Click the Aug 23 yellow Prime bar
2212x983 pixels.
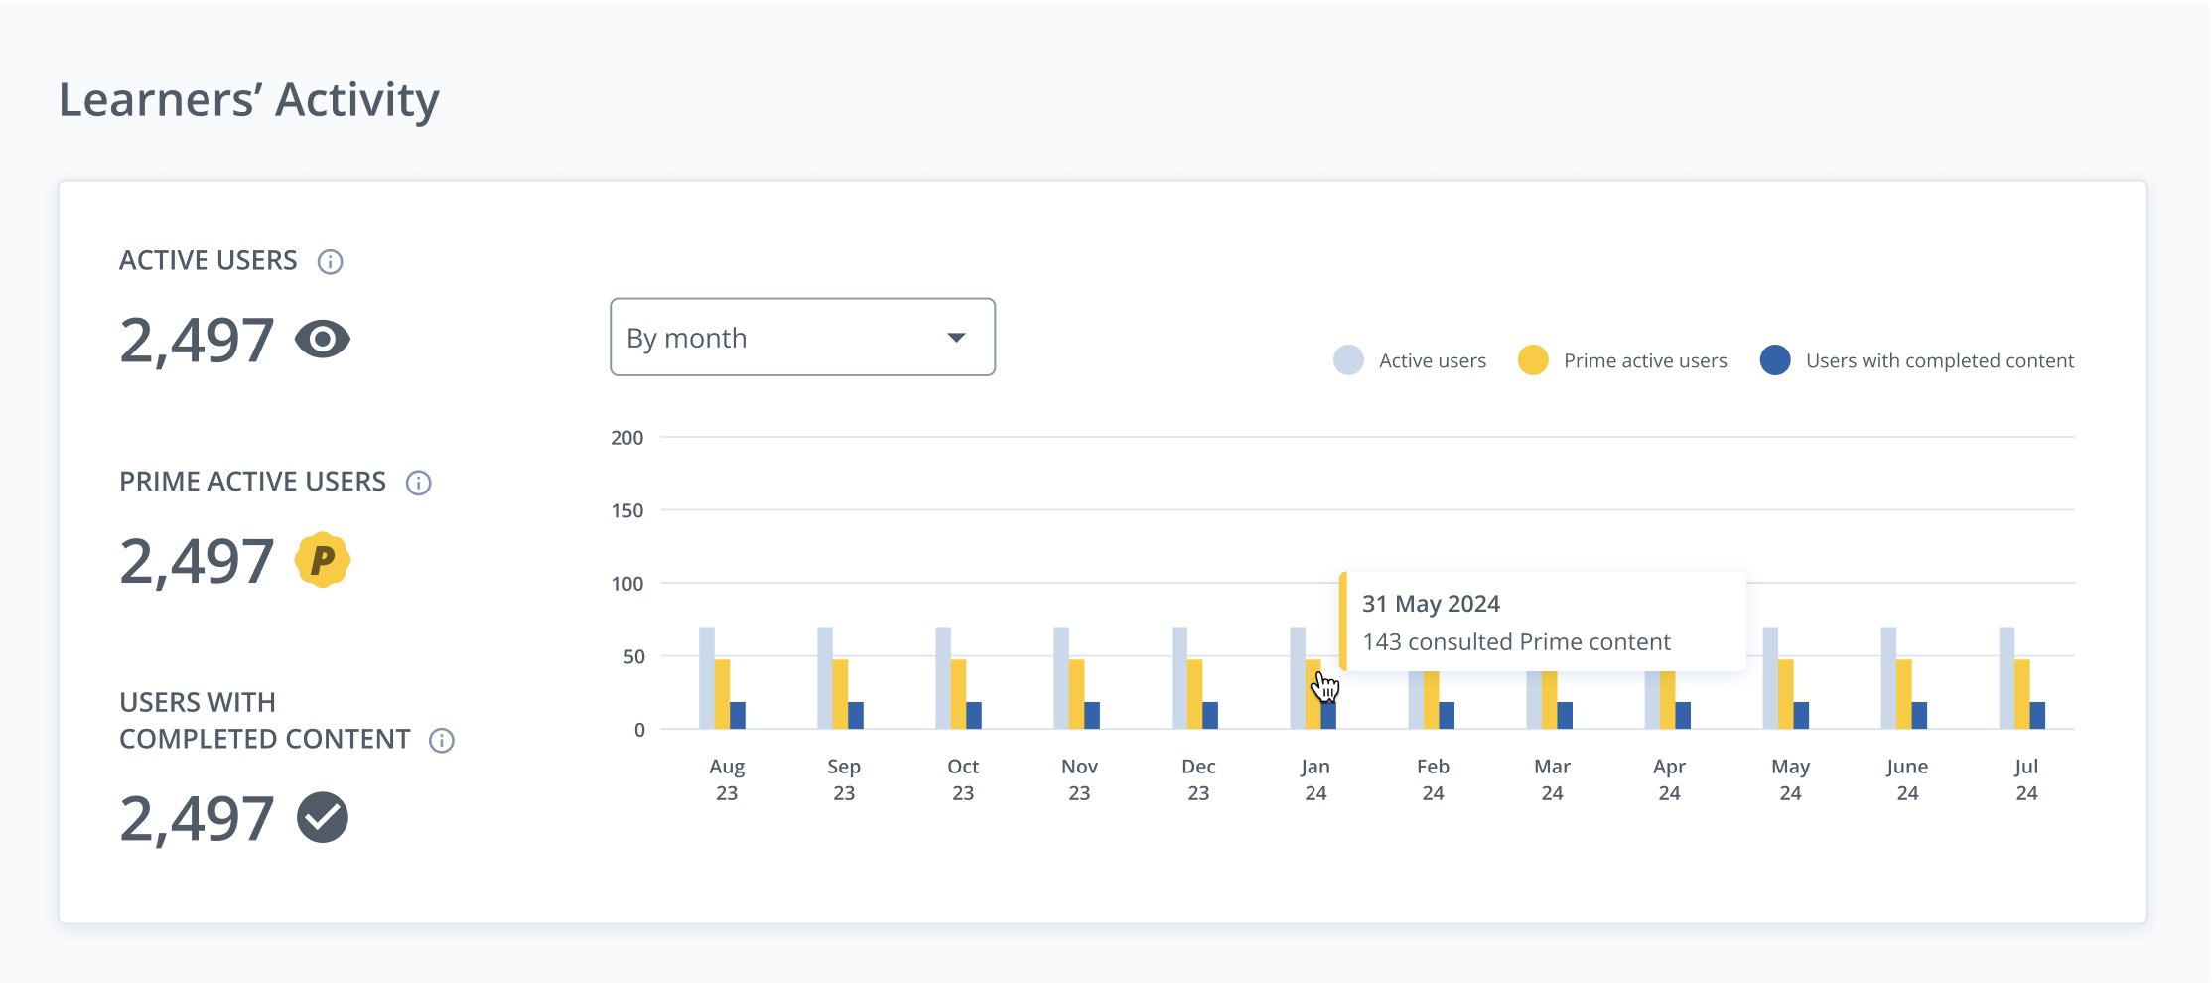723,694
